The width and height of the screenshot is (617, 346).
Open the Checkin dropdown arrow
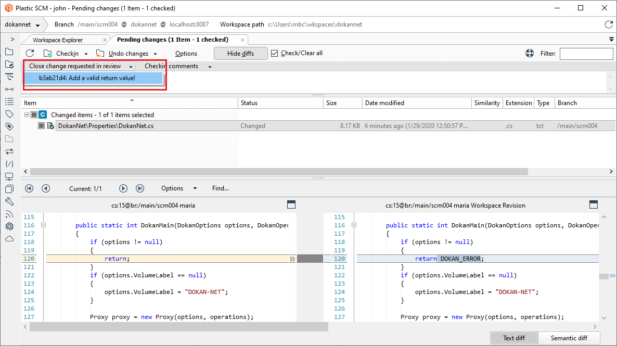86,54
